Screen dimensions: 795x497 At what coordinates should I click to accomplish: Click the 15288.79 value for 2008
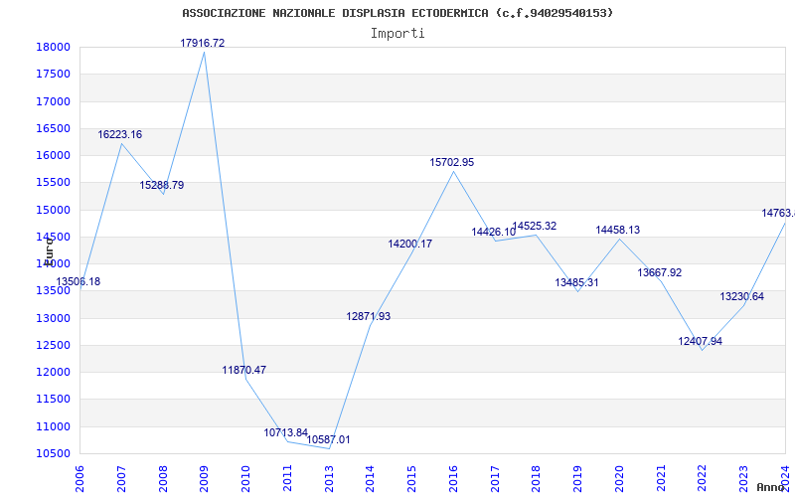(x=162, y=185)
